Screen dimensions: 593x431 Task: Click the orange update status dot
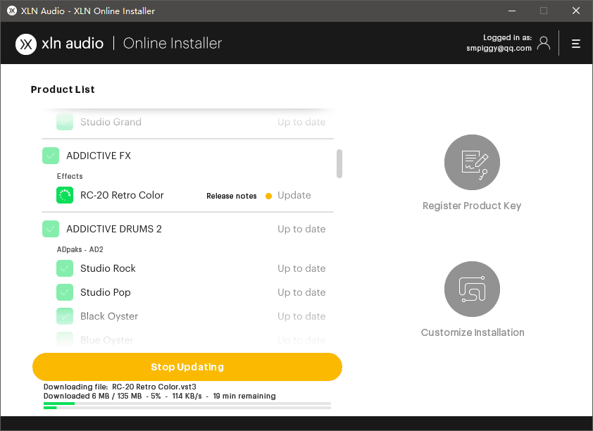click(268, 196)
